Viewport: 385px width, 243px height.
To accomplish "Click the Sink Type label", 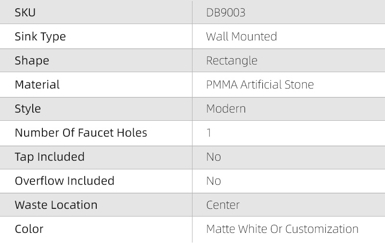I will (40, 37).
